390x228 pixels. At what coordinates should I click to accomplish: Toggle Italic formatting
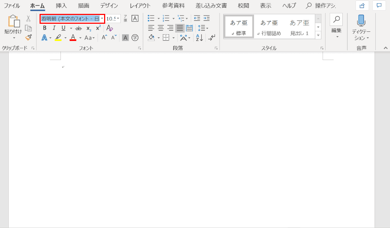54,28
